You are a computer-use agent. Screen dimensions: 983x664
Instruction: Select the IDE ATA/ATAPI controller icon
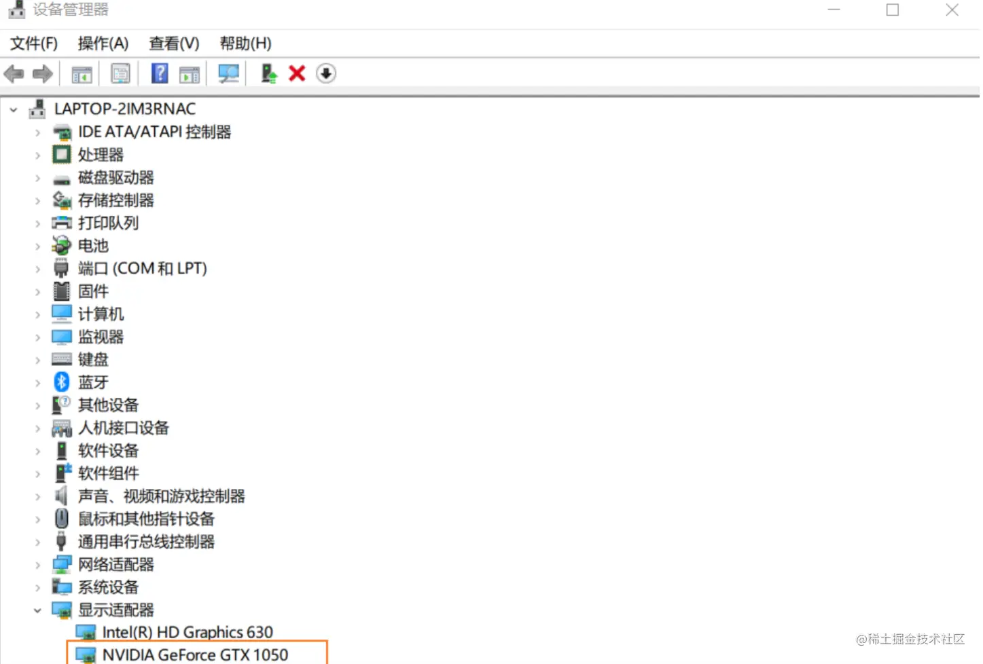[x=62, y=132]
